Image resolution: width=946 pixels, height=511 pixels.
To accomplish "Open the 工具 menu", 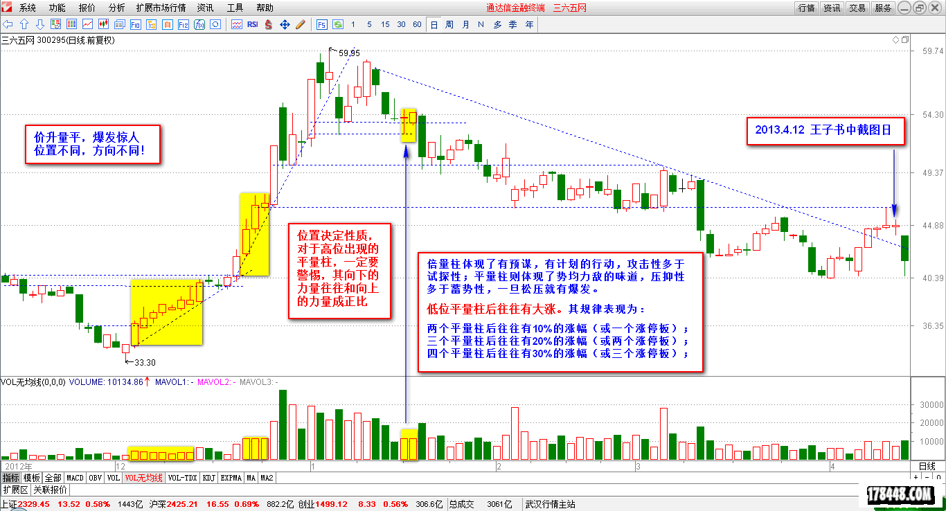I will [235, 8].
